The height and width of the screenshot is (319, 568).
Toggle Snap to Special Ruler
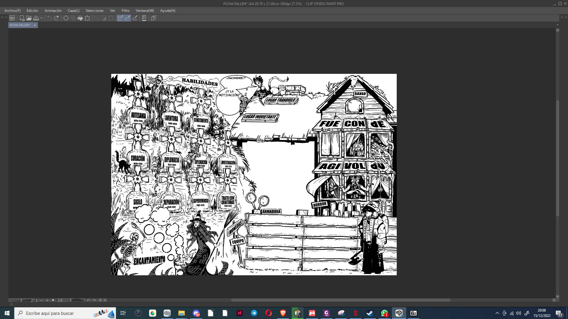click(x=128, y=18)
